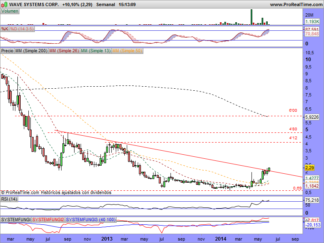Click the ProRealTime.com copyright notice
The height and width of the screenshot is (243, 324).
click(x=56, y=193)
